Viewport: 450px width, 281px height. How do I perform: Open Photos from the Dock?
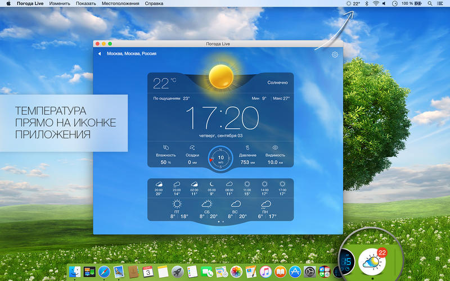(x=236, y=271)
